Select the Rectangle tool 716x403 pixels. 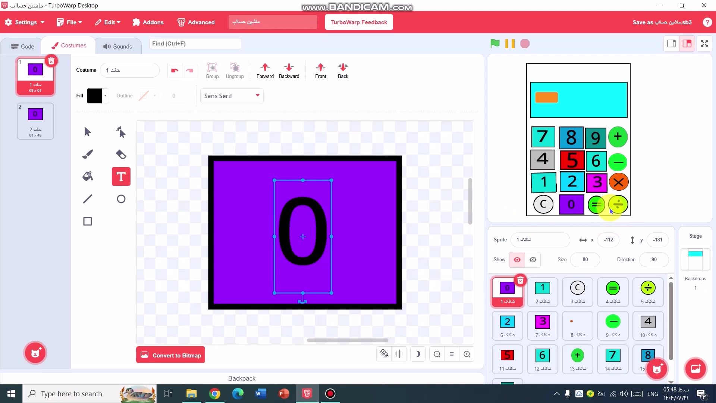[x=87, y=221]
